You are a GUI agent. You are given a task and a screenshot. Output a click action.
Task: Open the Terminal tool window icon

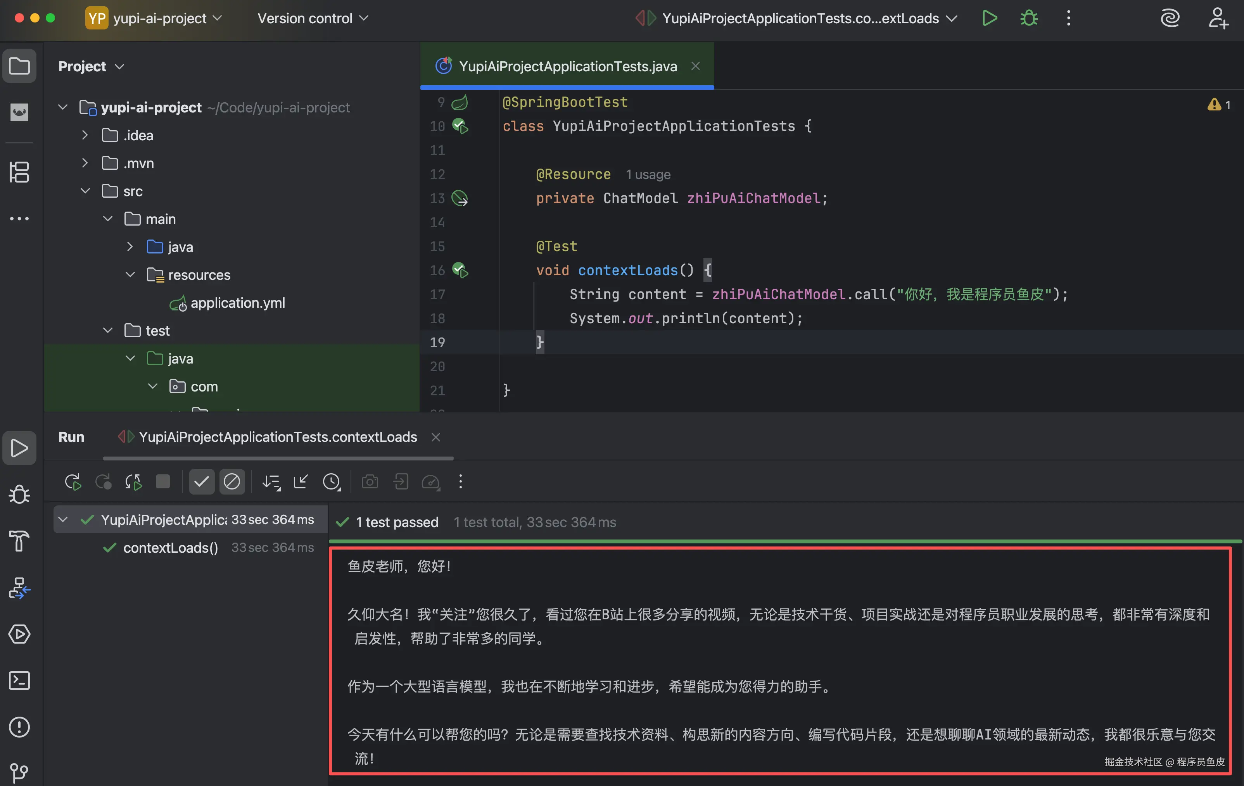(19, 681)
